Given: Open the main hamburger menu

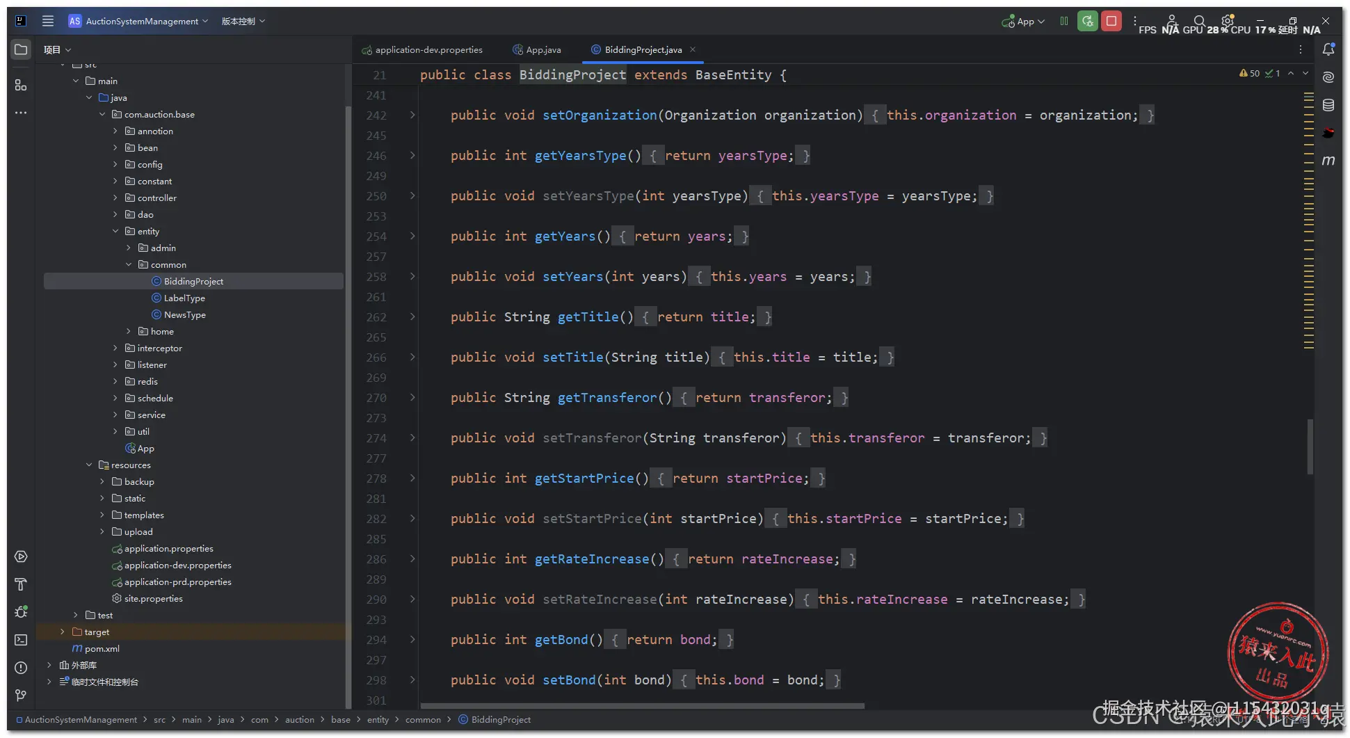Looking at the screenshot, I should [x=48, y=21].
